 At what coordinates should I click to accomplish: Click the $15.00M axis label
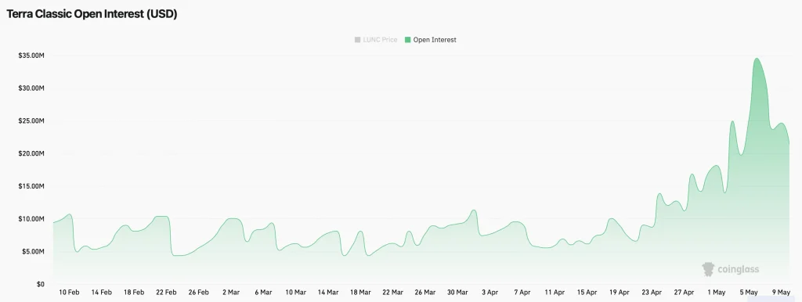click(x=32, y=186)
